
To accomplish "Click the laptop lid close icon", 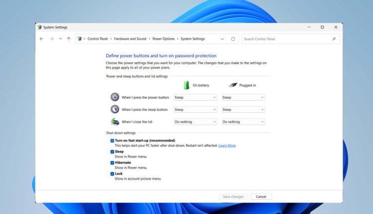I will (x=115, y=121).
